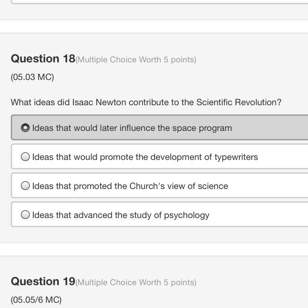Click the points label beside Question 18
Viewport: 308px width, 308px height.
(136, 60)
